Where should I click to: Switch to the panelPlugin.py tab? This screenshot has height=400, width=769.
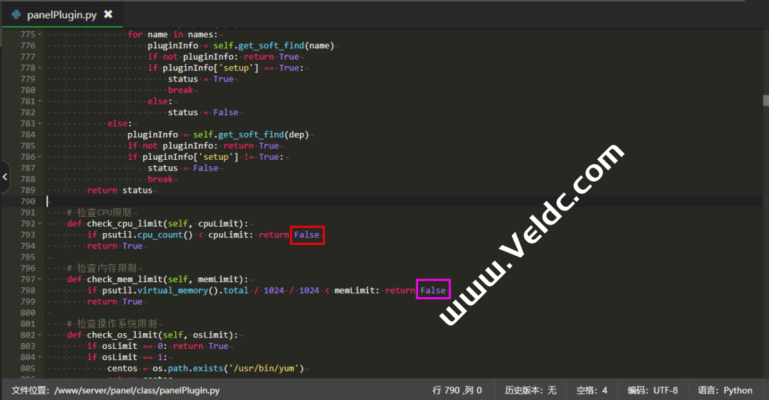pyautogui.click(x=61, y=14)
